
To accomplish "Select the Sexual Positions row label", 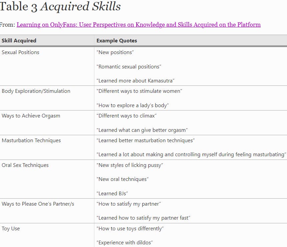I will coord(21,52).
